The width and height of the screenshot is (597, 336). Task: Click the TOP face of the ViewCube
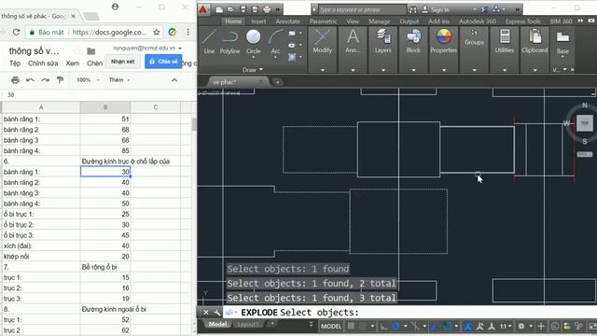(585, 123)
